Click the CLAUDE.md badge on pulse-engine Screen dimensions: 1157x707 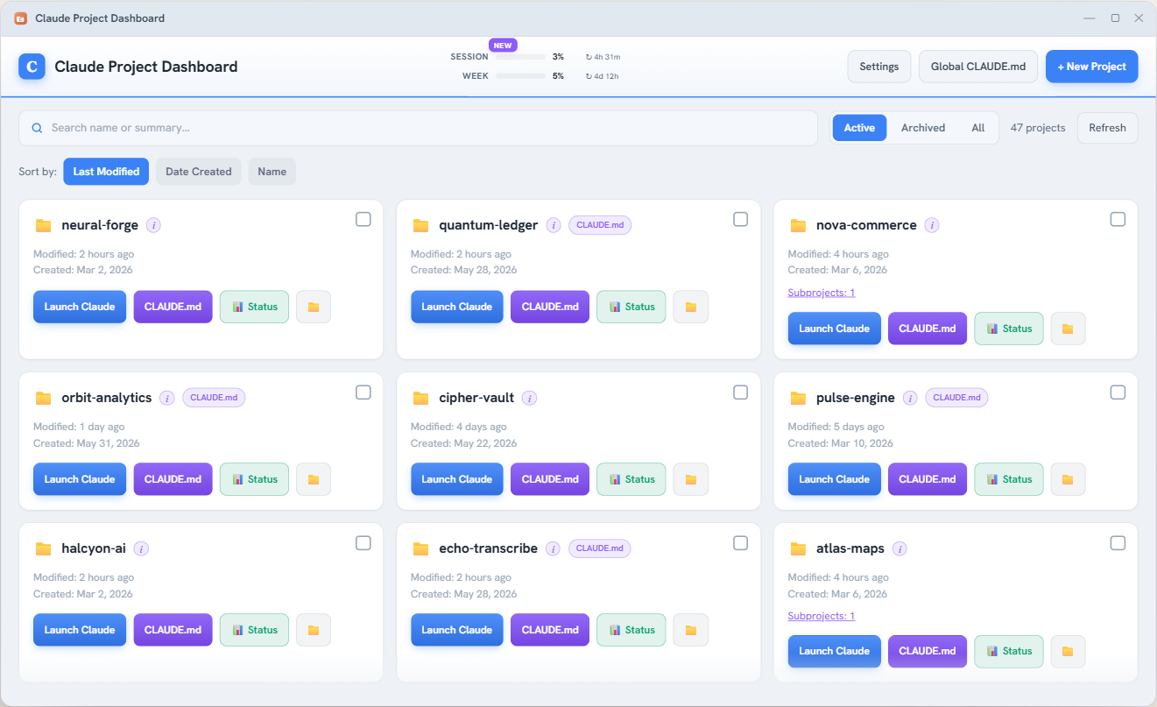pyautogui.click(x=956, y=398)
